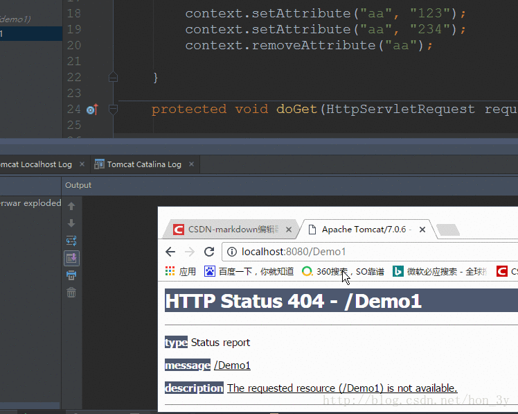Switch to CSDN-markdown browser tab
The width and height of the screenshot is (518, 414).
pos(232,230)
